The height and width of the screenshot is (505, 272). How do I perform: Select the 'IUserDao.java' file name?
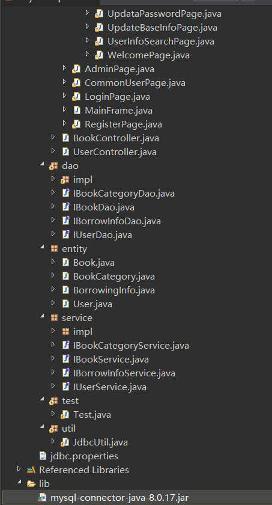click(x=103, y=235)
